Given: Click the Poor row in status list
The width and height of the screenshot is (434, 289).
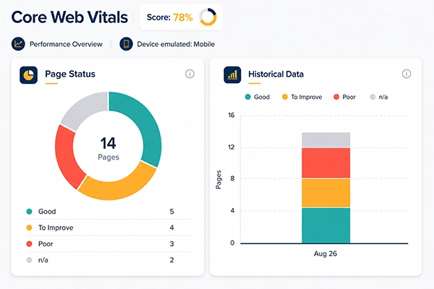Looking at the screenshot, I should [x=109, y=244].
